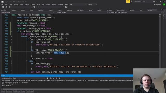The height and width of the screenshot is (93, 166).
Task: Open the Per Vognsen account dropdown
Action: point(158,5)
